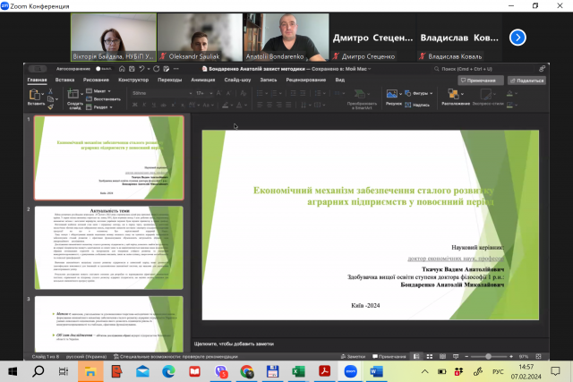Expand the Раздел (Section) dropdown

(101, 106)
